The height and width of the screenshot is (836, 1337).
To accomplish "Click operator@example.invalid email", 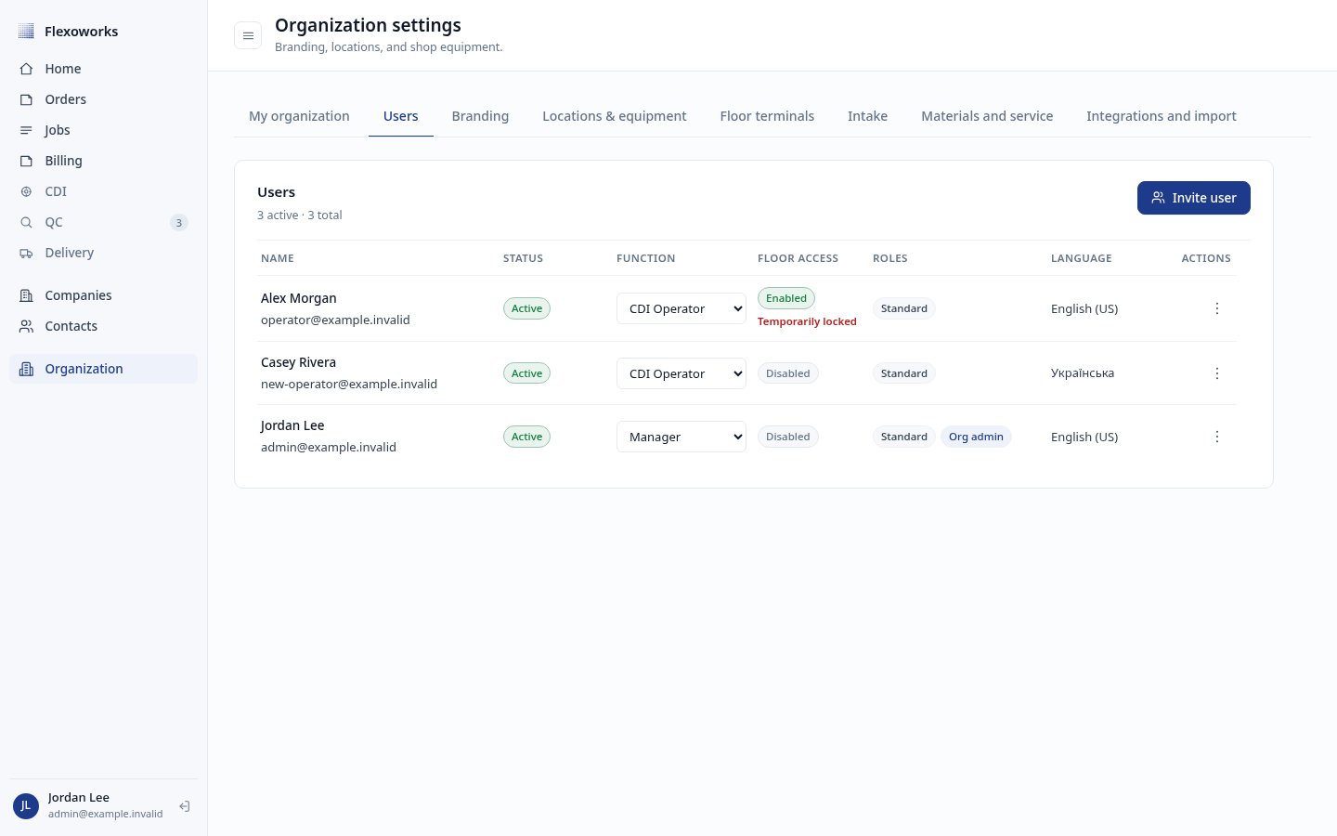I will [335, 320].
